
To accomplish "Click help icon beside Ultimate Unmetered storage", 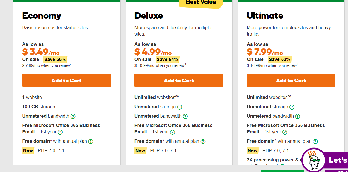I will (292, 107).
